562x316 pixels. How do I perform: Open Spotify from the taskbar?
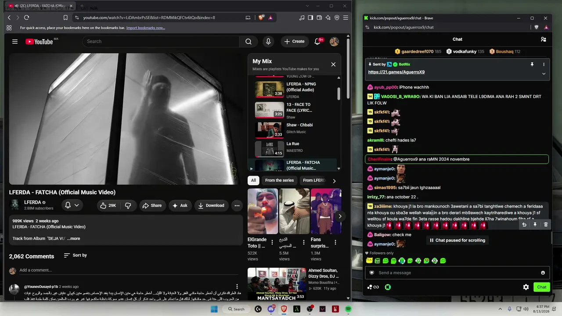tap(348, 309)
